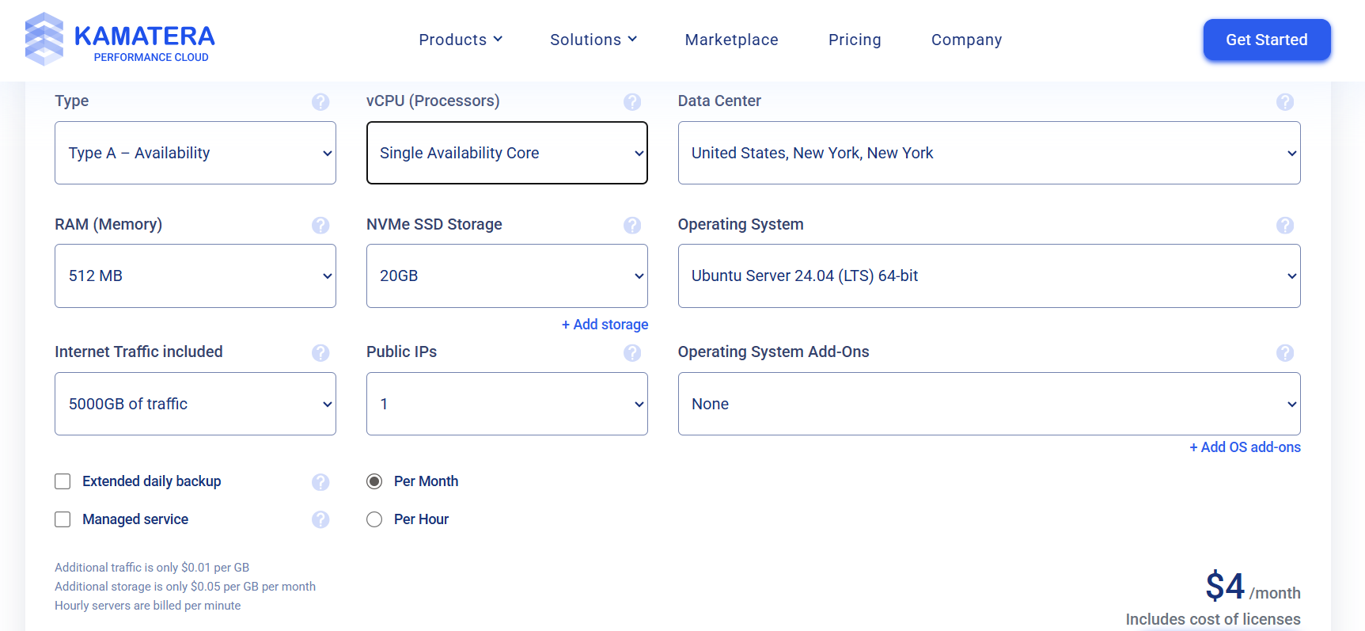Click 'Additional traffic is only $0.01 per GB'
Screen dimensions: 1365x631
click(152, 568)
